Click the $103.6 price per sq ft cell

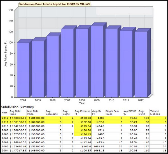coord(83,146)
